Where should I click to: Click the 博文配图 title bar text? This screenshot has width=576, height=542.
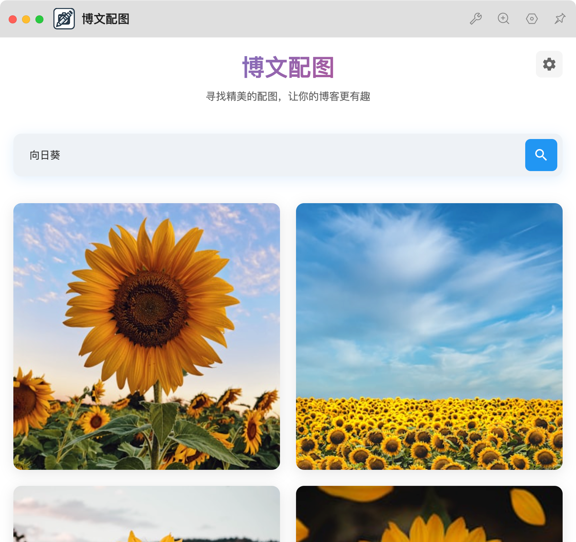coord(106,19)
